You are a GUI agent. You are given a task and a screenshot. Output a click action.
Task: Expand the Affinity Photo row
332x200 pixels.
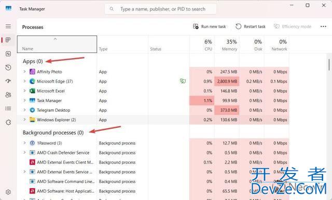coord(24,72)
